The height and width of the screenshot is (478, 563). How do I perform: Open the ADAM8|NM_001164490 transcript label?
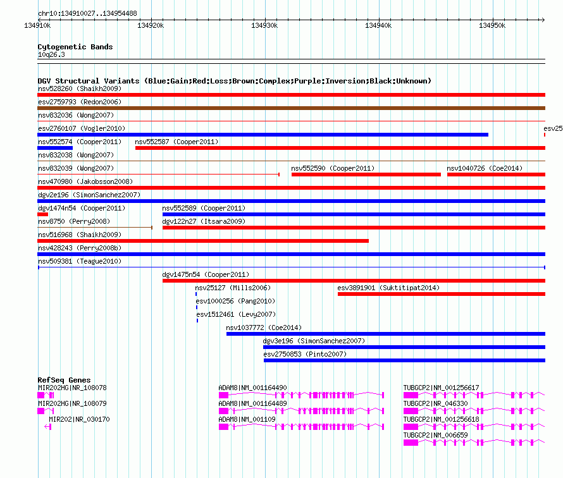point(253,388)
